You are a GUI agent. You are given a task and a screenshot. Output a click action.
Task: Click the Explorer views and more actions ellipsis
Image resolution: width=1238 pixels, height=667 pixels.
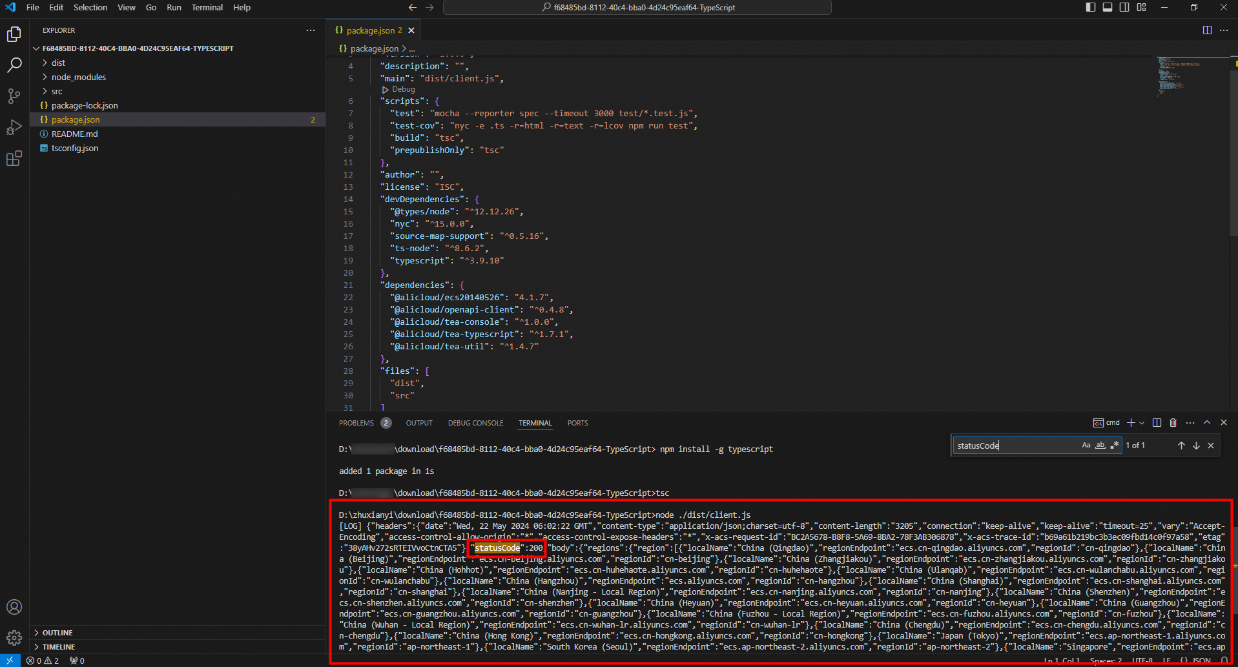pos(311,30)
